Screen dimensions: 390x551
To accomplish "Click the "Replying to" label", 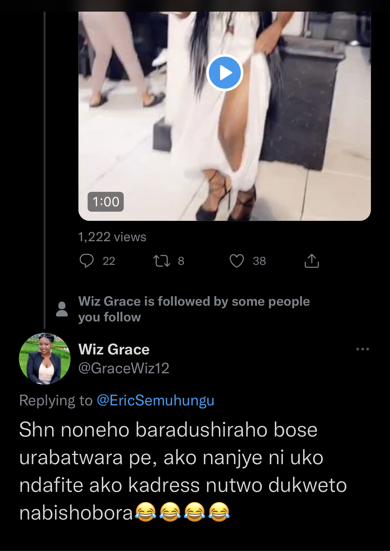I will (x=56, y=400).
